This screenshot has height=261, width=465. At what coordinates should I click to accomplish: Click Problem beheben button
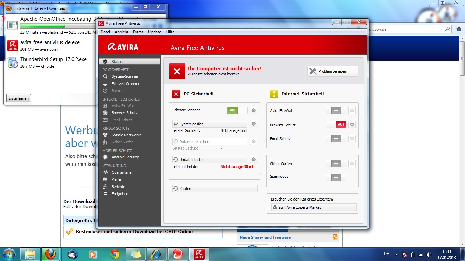333,71
